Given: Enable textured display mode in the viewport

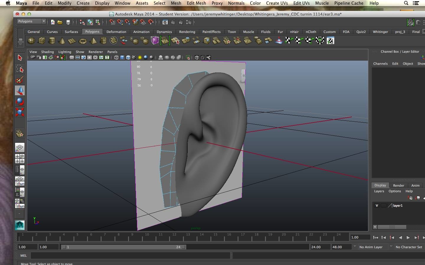Looking at the screenshot, I should pyautogui.click(x=133, y=57).
